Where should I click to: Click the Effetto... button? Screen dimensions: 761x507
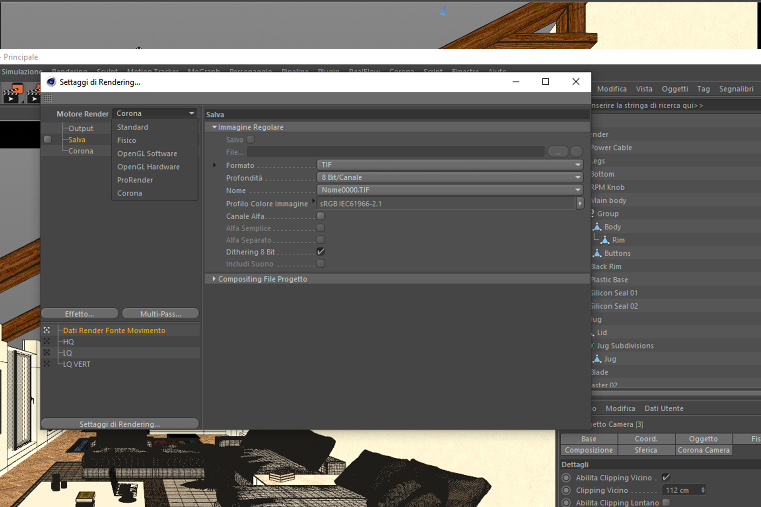tap(80, 314)
